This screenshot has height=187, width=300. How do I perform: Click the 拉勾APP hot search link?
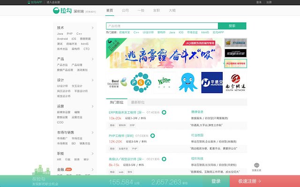tap(218, 32)
